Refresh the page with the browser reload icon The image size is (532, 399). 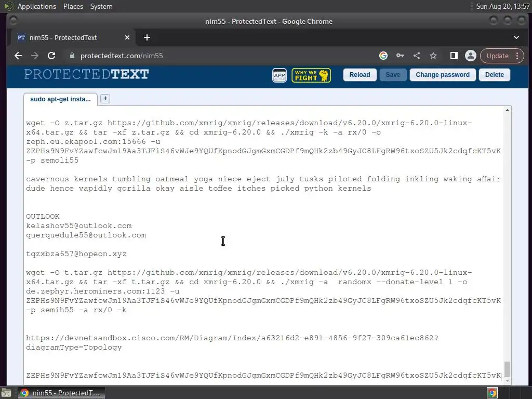[51, 56]
